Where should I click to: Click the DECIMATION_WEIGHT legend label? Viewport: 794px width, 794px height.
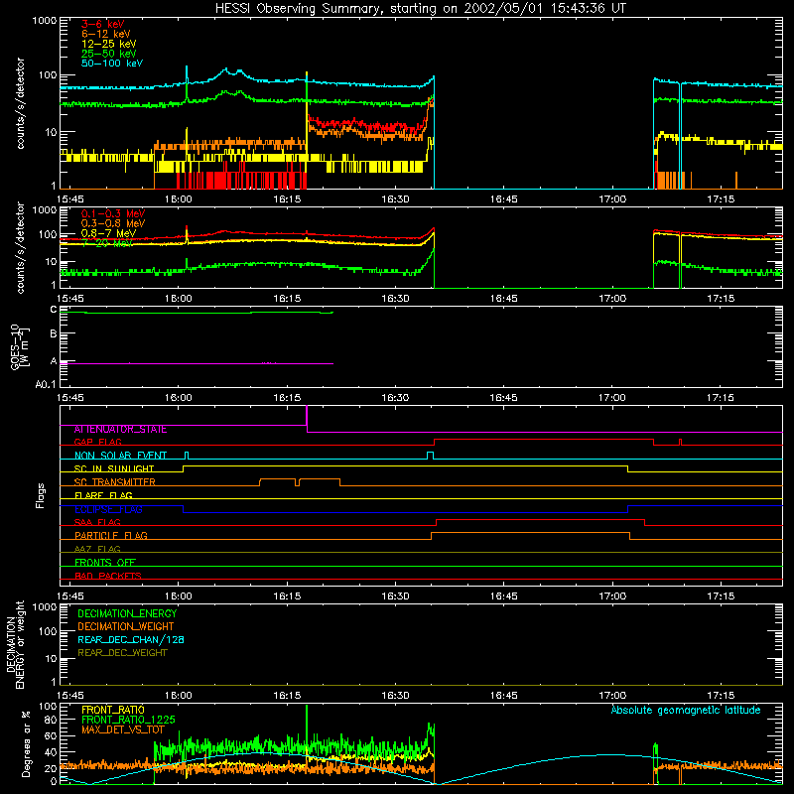[x=126, y=627]
